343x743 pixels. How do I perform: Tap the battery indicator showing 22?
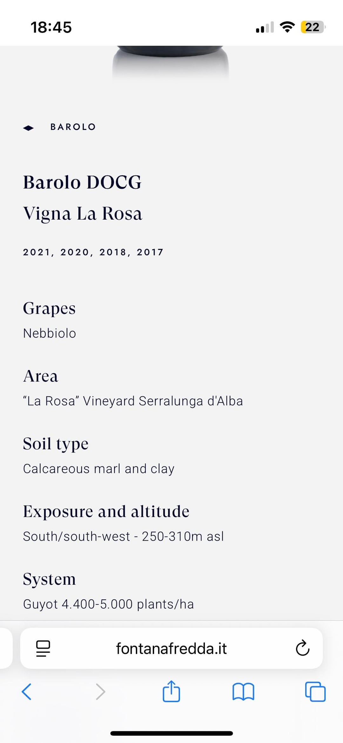tap(313, 27)
